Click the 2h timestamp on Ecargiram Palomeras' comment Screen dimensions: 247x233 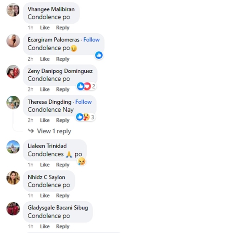tap(31, 59)
